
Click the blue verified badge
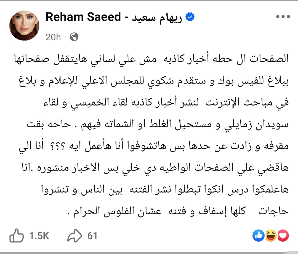tap(190, 17)
